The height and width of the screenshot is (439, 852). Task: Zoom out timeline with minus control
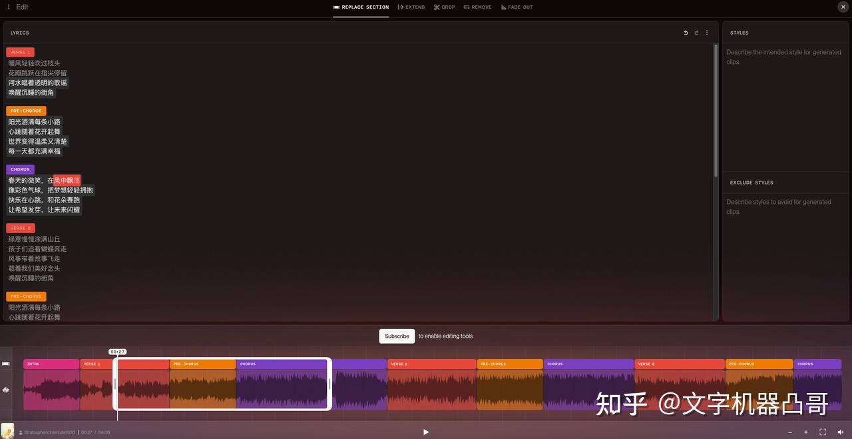[x=789, y=432]
